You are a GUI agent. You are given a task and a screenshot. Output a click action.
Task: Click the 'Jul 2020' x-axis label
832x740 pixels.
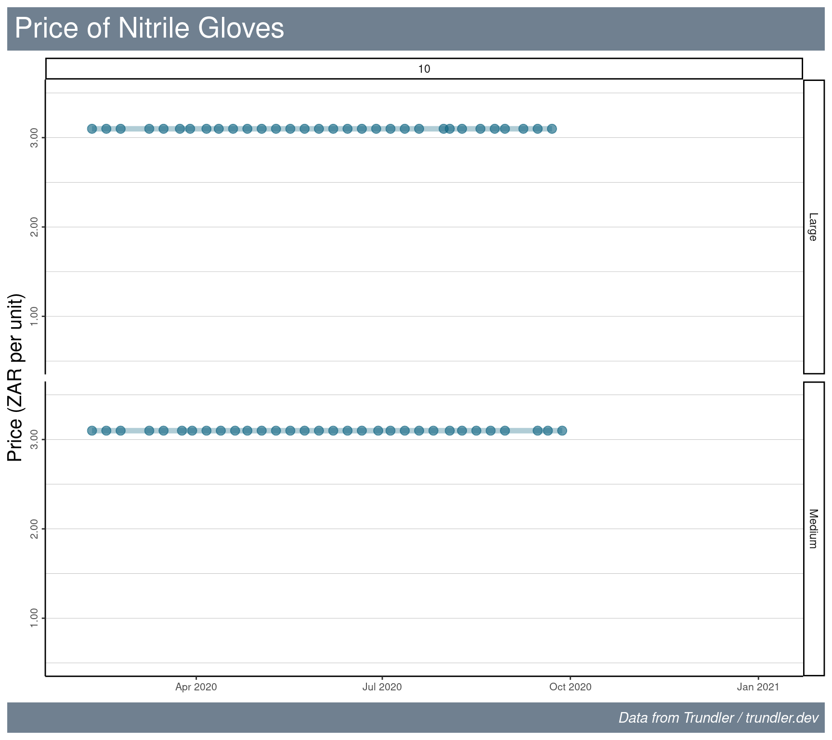(382, 687)
